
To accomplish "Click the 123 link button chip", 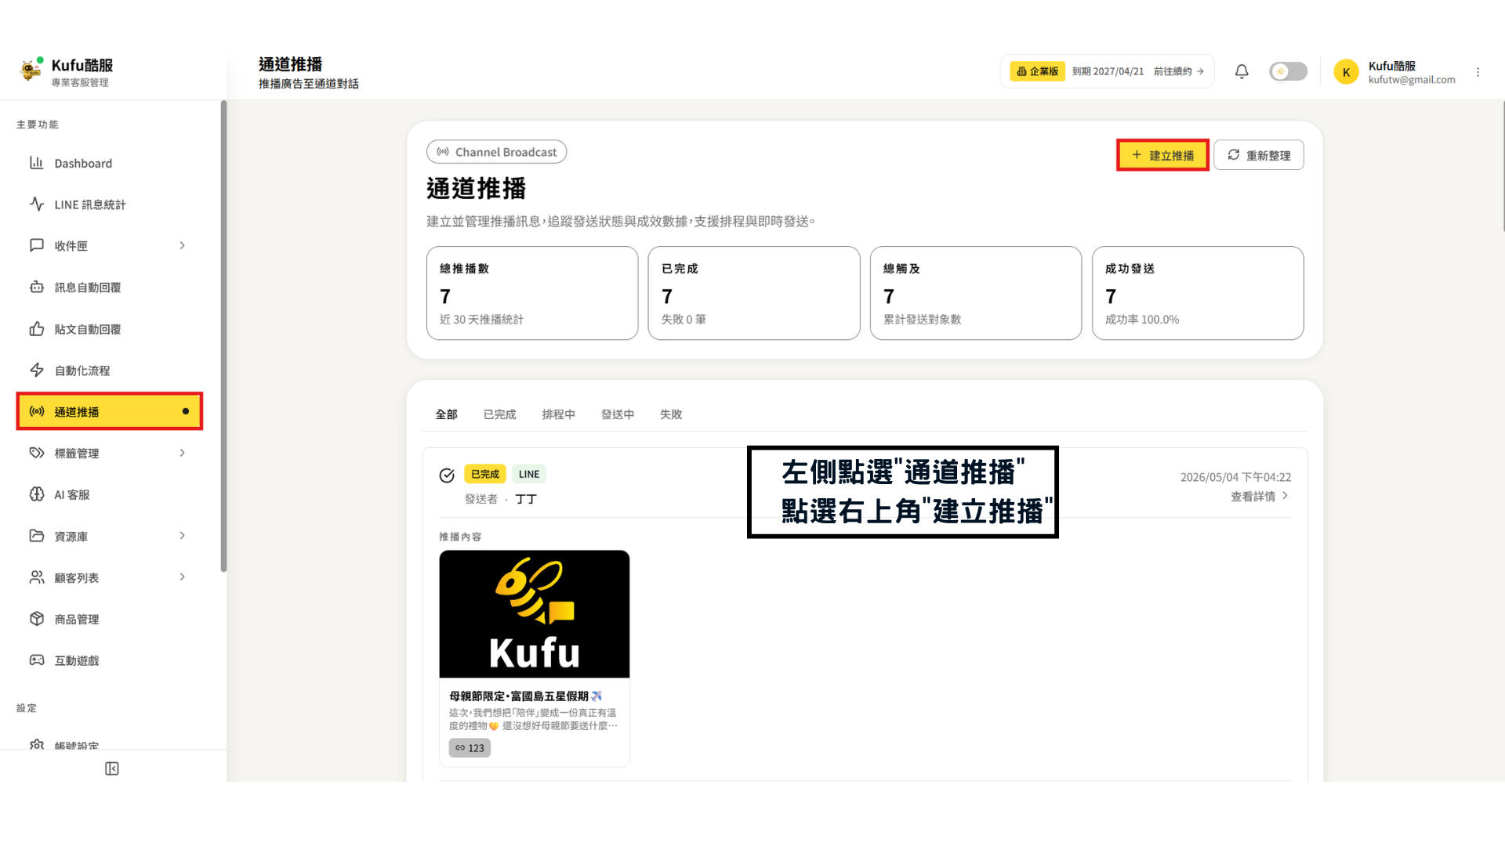I will (x=470, y=748).
